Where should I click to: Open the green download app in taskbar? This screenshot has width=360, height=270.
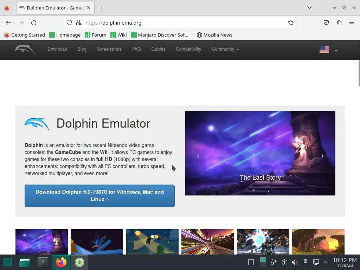click(x=79, y=262)
